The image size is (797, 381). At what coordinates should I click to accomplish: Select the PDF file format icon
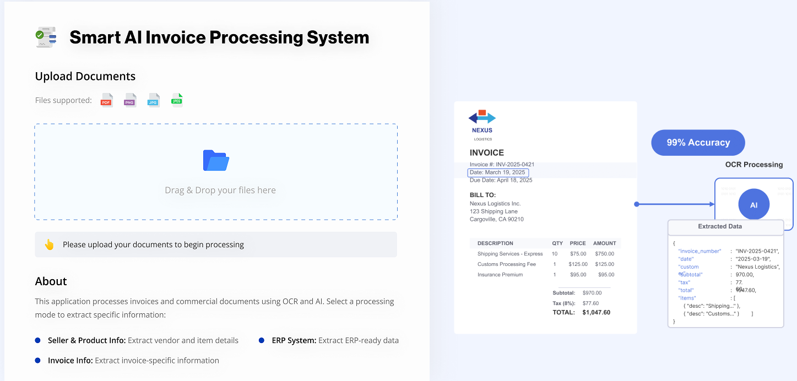[x=106, y=100]
